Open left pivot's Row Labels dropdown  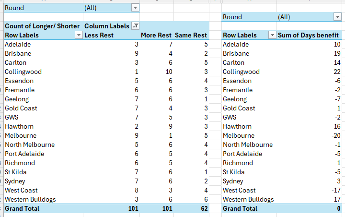79,35
